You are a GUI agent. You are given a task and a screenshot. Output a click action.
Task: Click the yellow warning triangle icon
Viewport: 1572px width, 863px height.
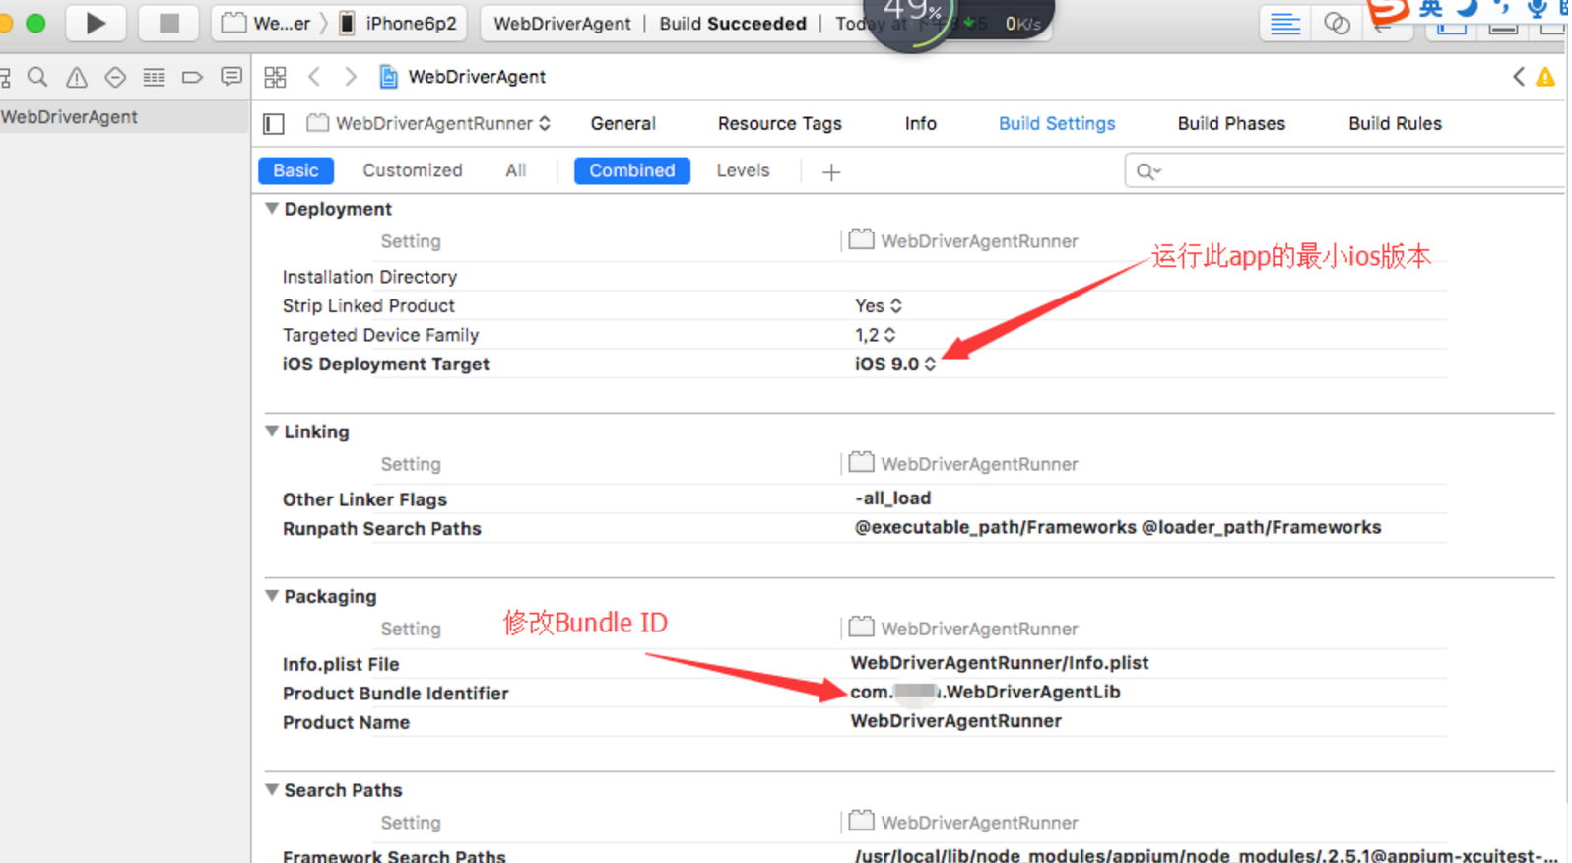(1545, 77)
